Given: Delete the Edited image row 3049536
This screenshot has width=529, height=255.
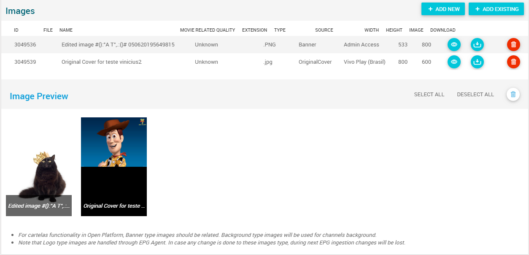Looking at the screenshot, I should 513,44.
